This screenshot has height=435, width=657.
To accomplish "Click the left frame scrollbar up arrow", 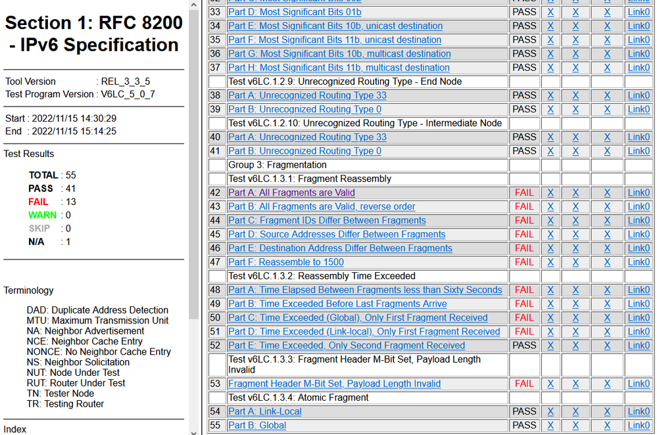I will 193,5.
